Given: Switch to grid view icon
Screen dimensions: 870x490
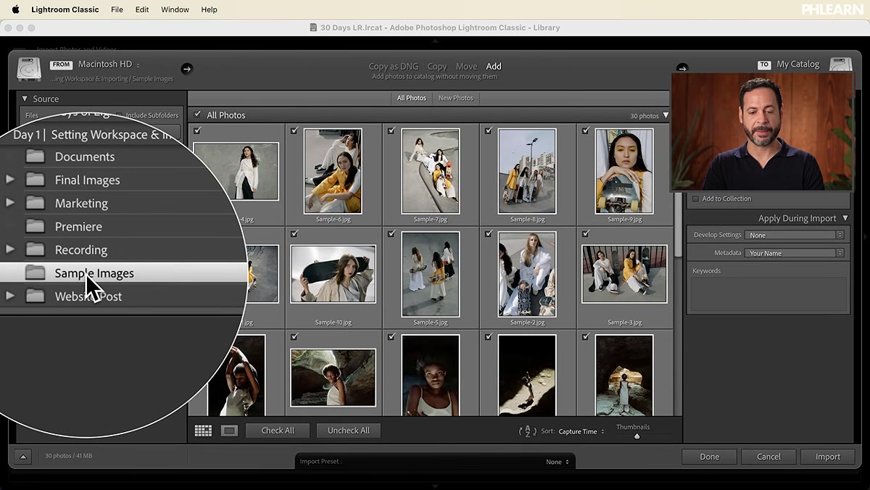Looking at the screenshot, I should pyautogui.click(x=203, y=431).
